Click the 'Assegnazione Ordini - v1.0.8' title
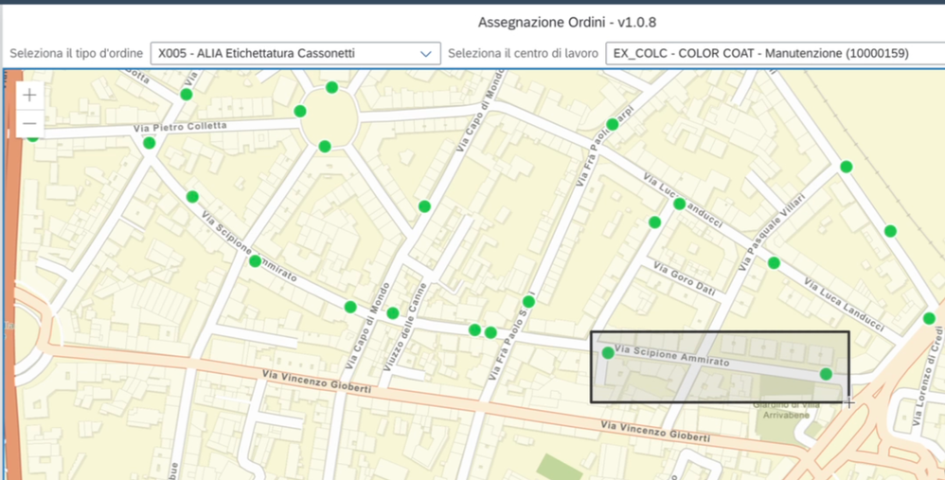The image size is (945, 480). (x=567, y=23)
